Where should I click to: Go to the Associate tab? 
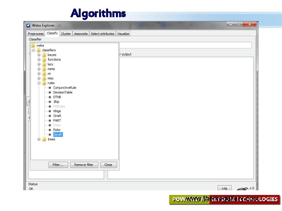[x=81, y=34]
